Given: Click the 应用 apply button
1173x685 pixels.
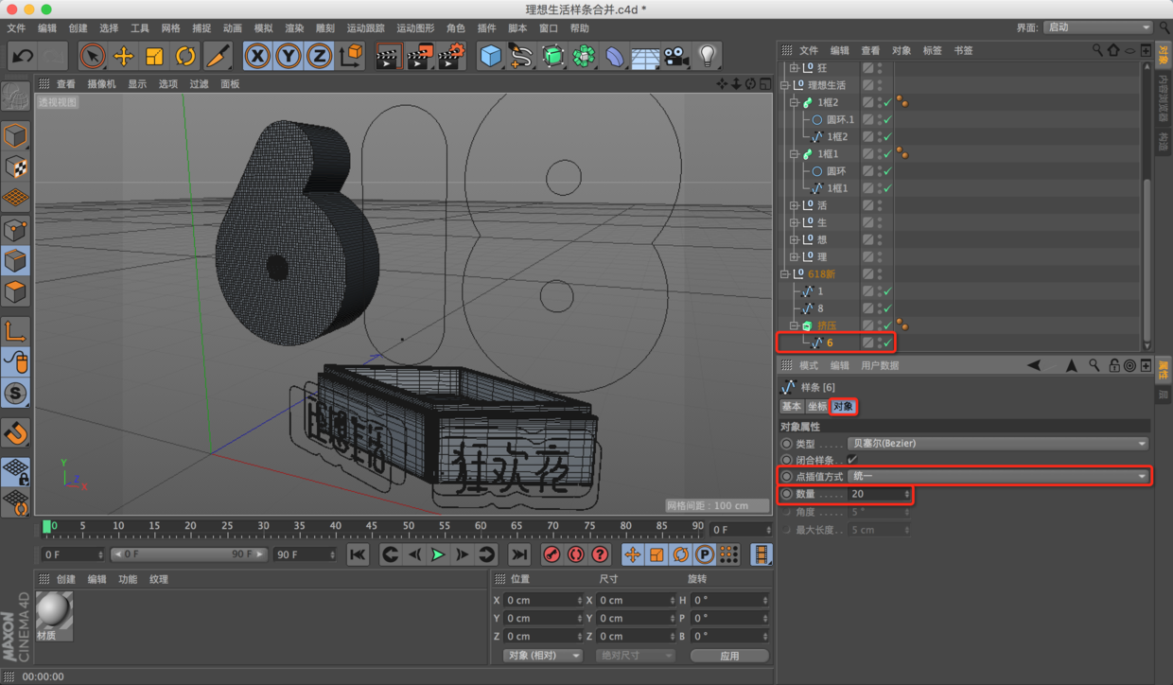Looking at the screenshot, I should [x=728, y=655].
